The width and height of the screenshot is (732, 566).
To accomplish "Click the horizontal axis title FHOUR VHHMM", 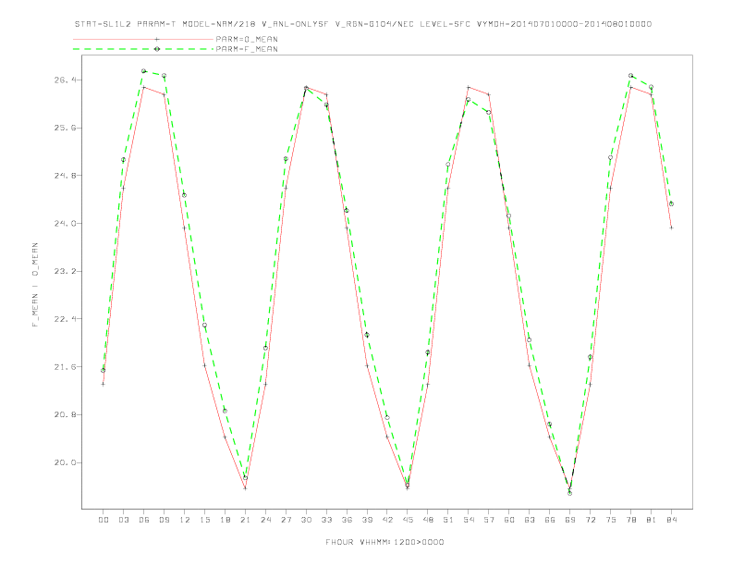I will [384, 542].
